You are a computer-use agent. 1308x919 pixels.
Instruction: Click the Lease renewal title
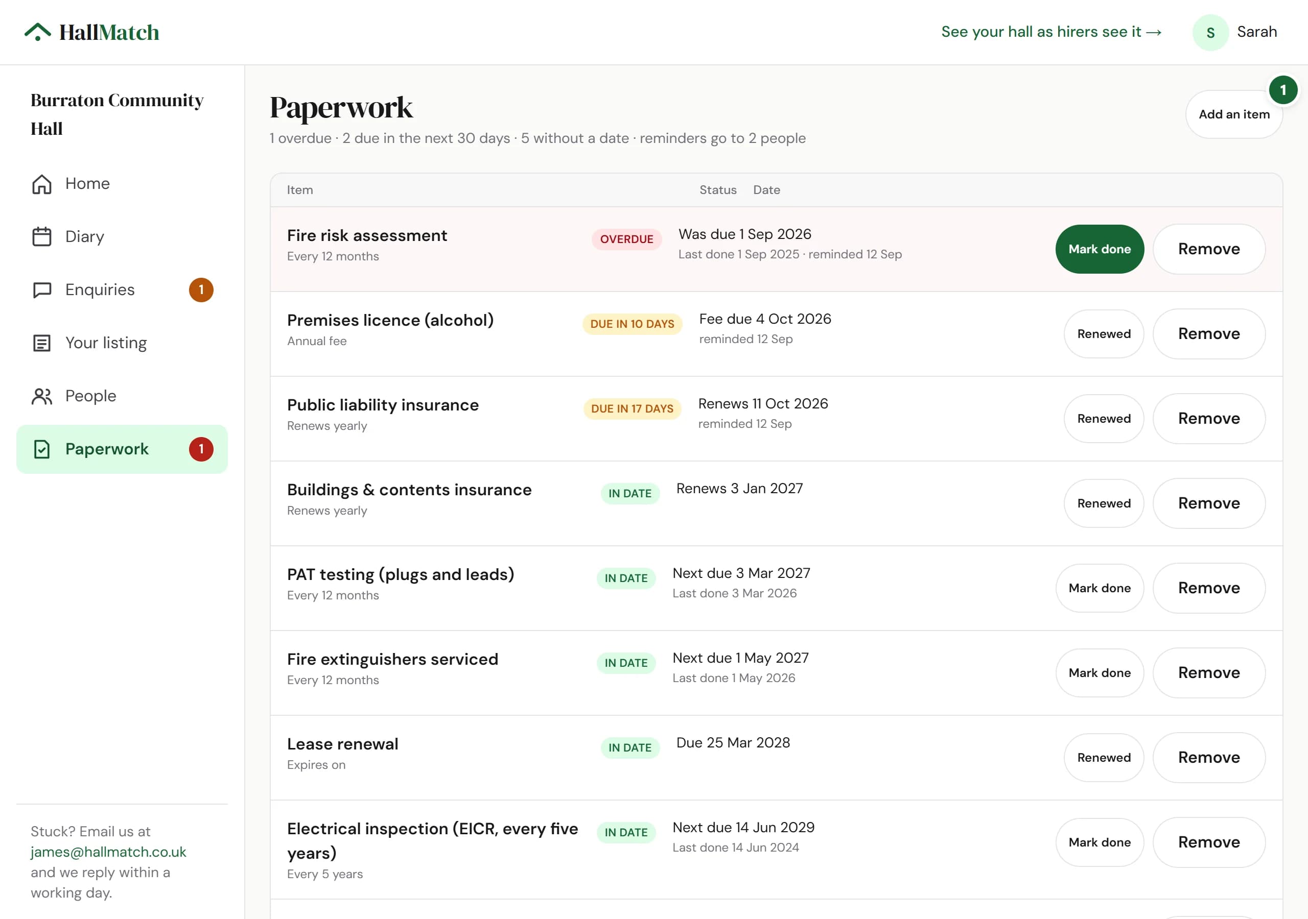(x=342, y=745)
